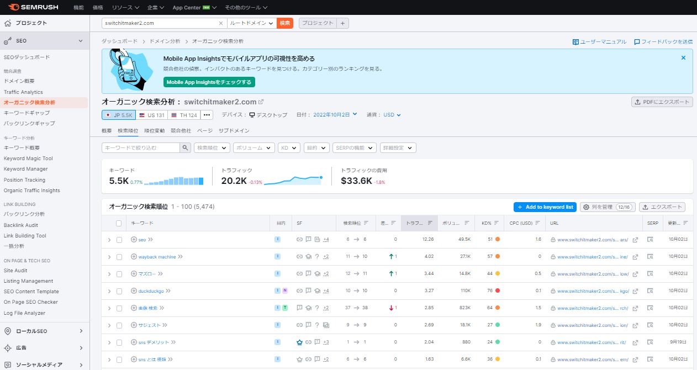Sort by ボリューム column sort icon
Screen dimensions: 697x370
[467, 223]
